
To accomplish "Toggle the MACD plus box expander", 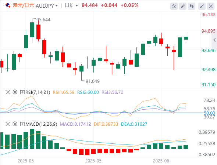I will [22, 124].
